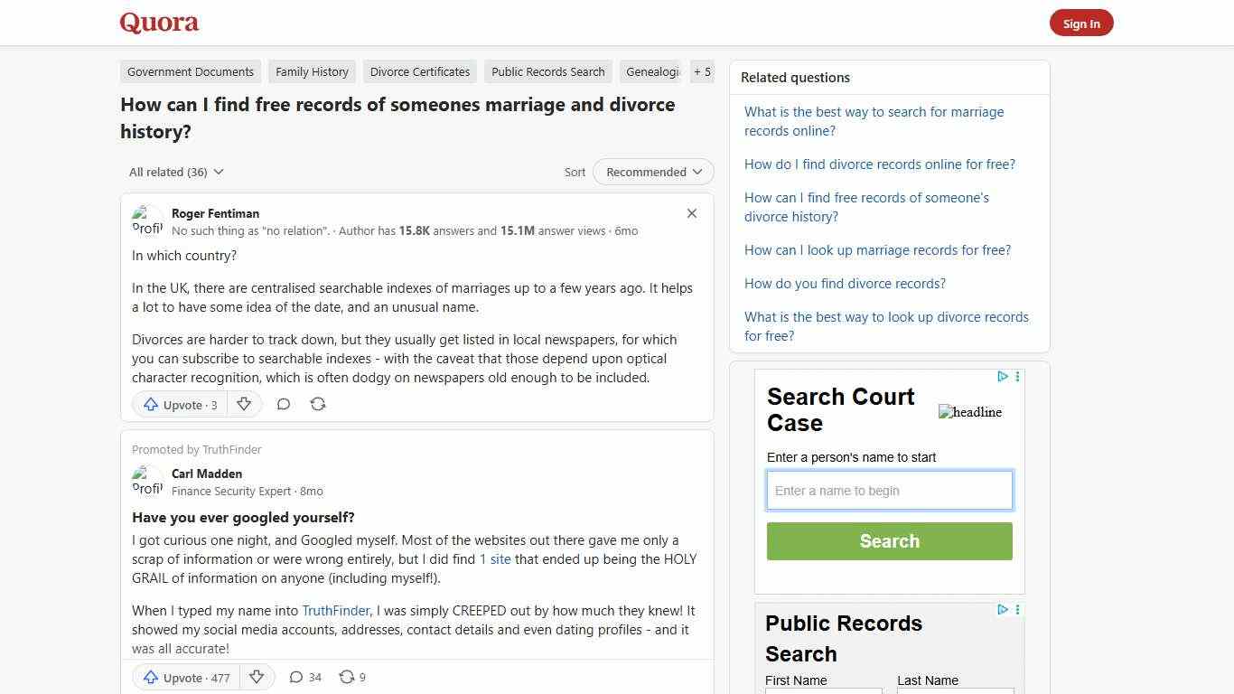
Task: Open the TruthFinder link in Carl's answer
Action: 335,610
